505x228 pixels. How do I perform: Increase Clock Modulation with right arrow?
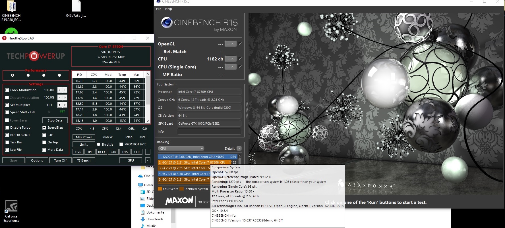pyautogui.click(x=65, y=90)
